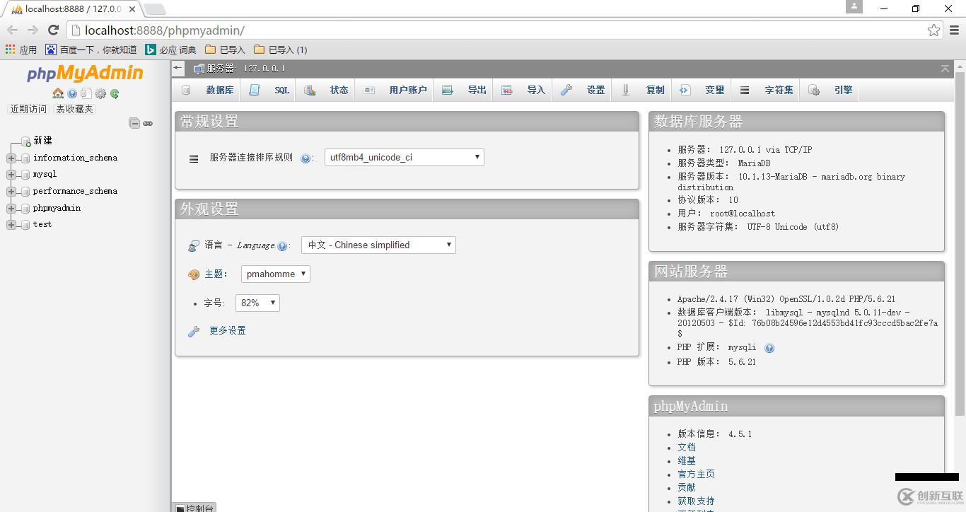
Task: Click the performance_schema database cylinder icon
Action: coord(25,192)
